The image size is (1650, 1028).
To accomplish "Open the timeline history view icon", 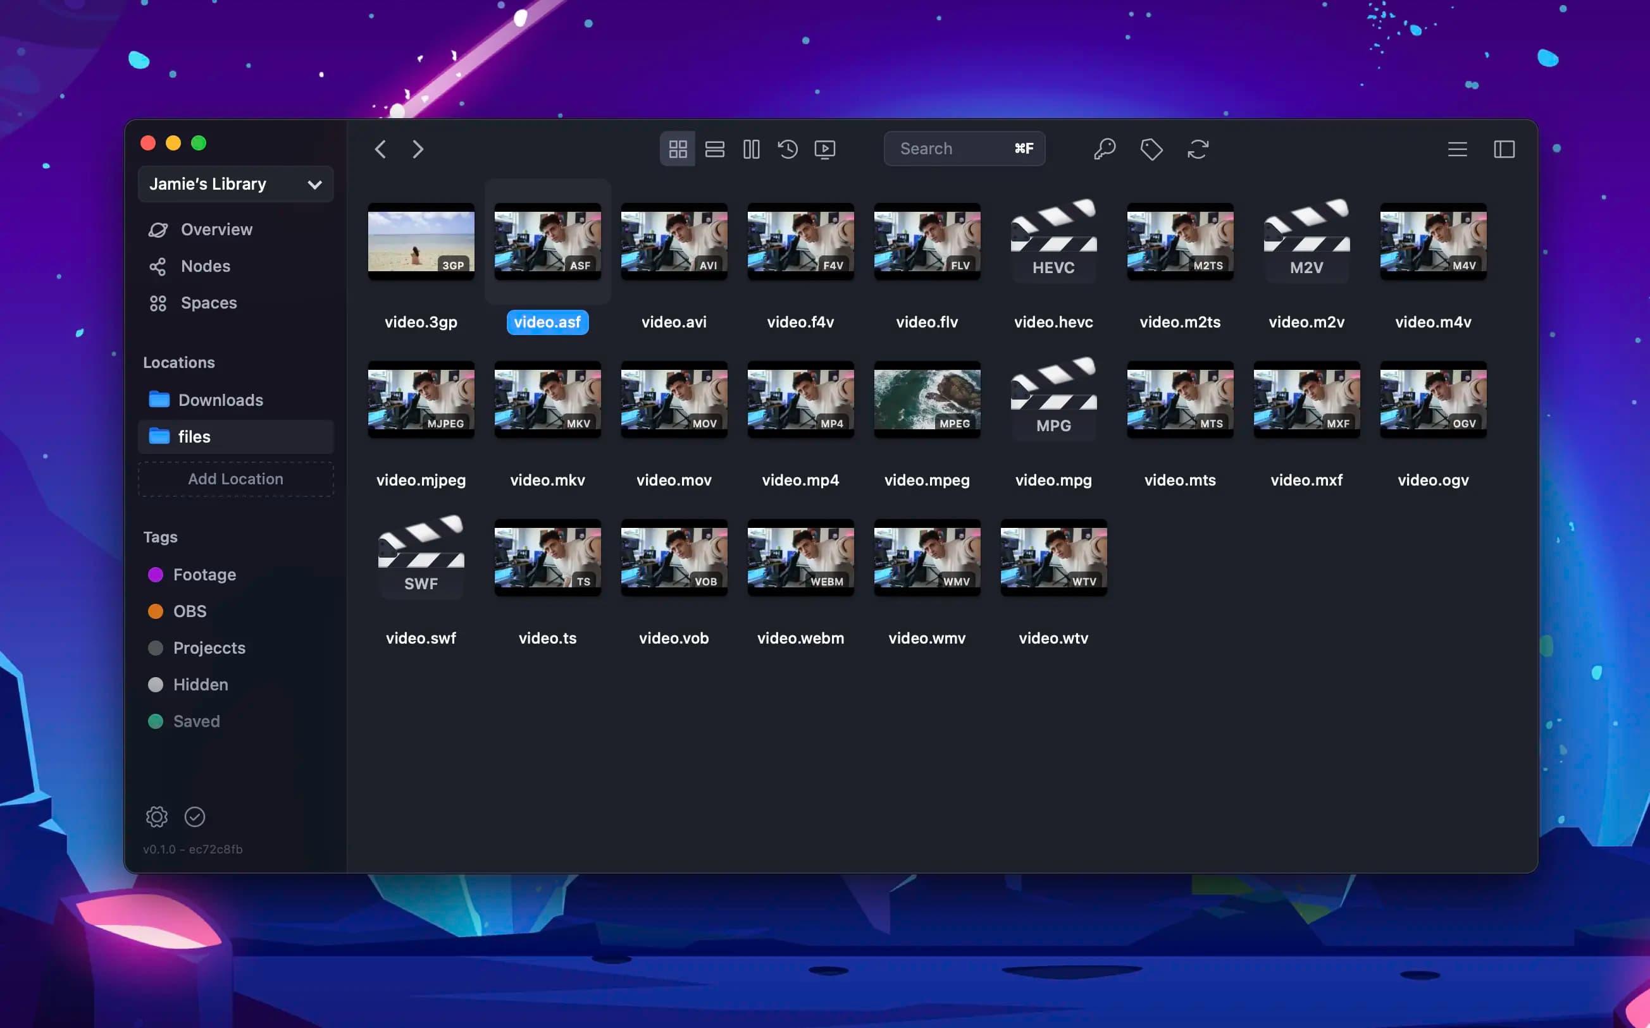I will point(788,149).
